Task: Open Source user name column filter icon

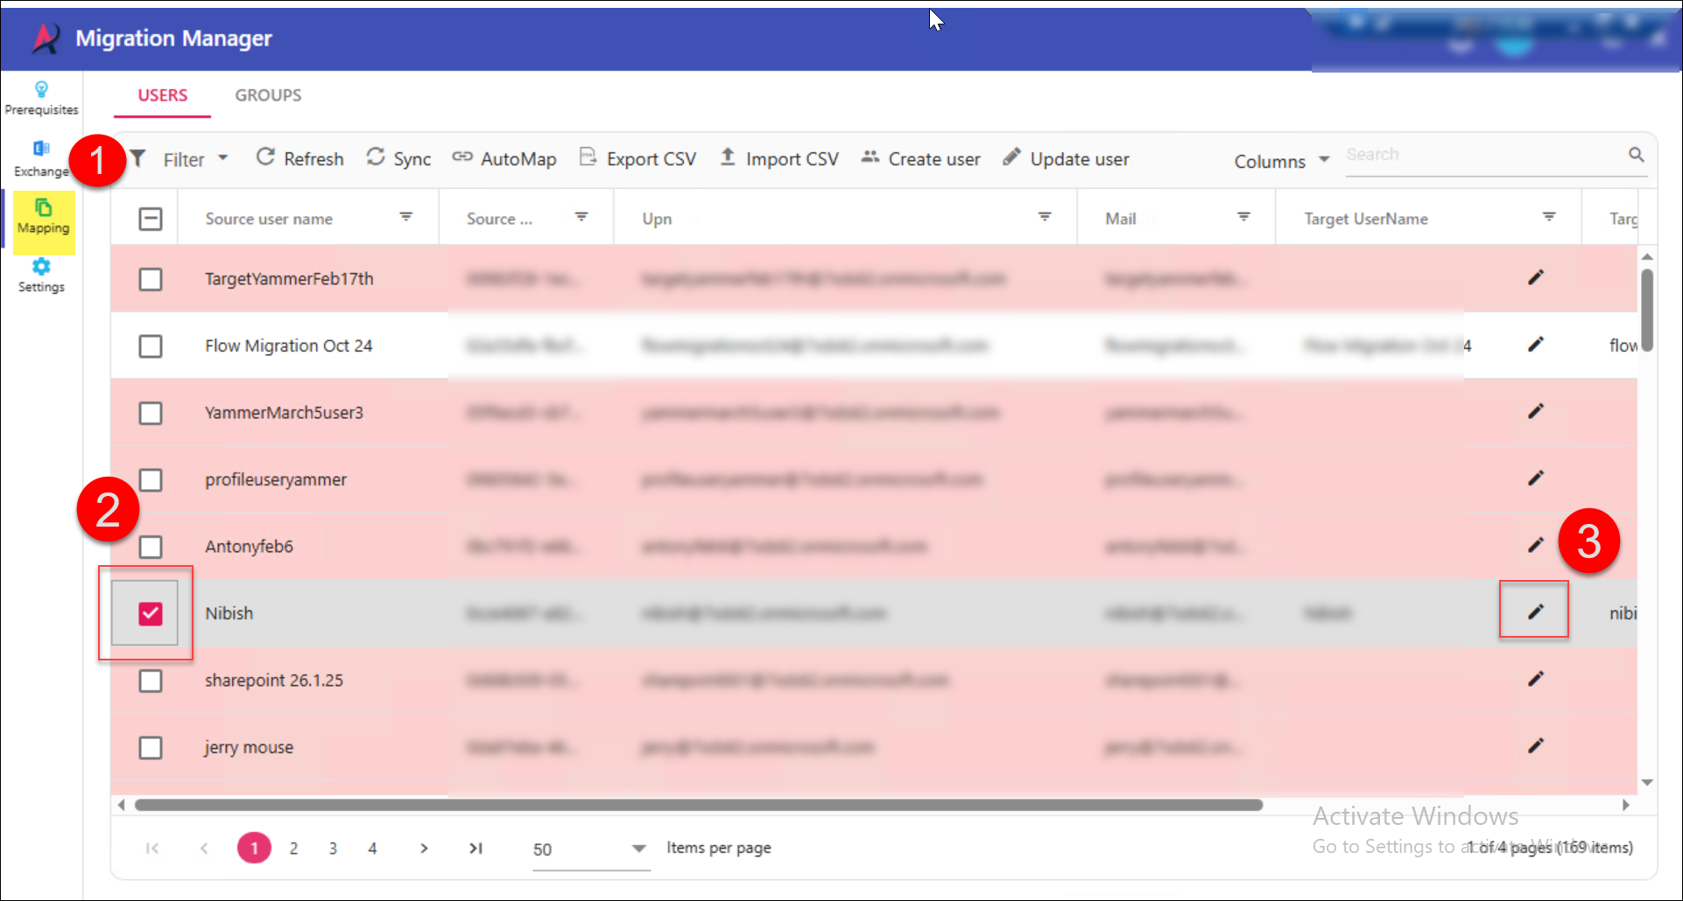Action: click(x=406, y=217)
